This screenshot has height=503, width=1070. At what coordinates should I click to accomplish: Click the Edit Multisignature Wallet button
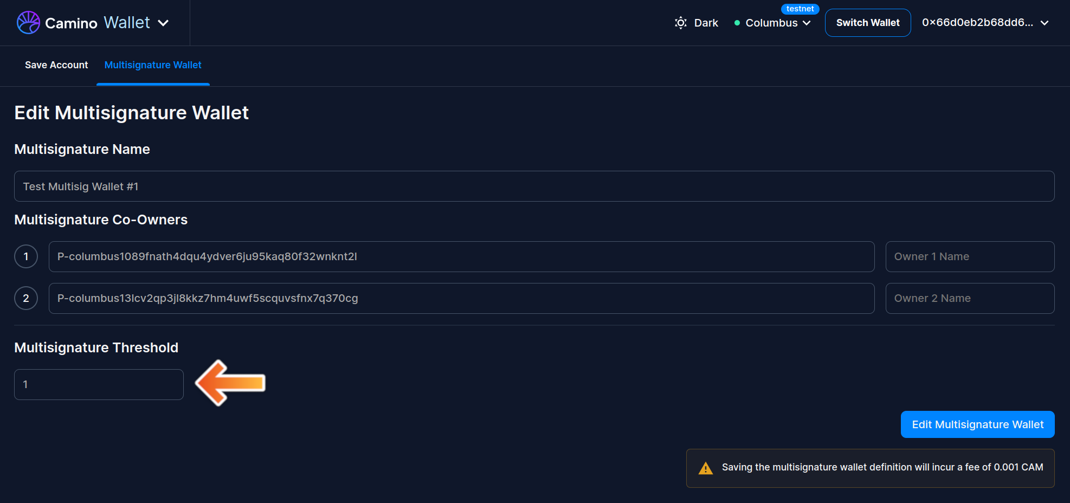click(x=977, y=424)
